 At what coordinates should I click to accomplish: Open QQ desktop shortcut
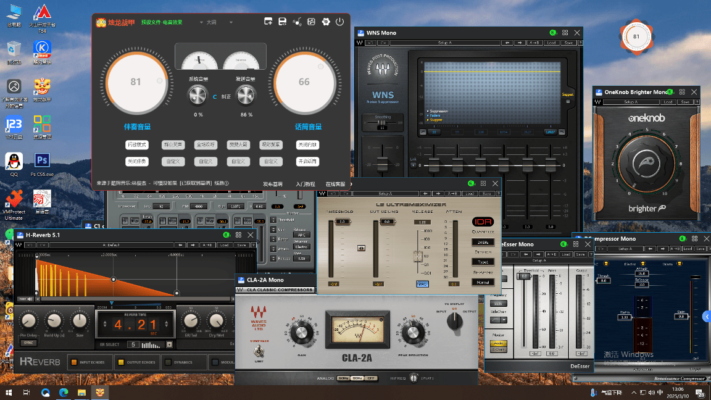click(14, 165)
